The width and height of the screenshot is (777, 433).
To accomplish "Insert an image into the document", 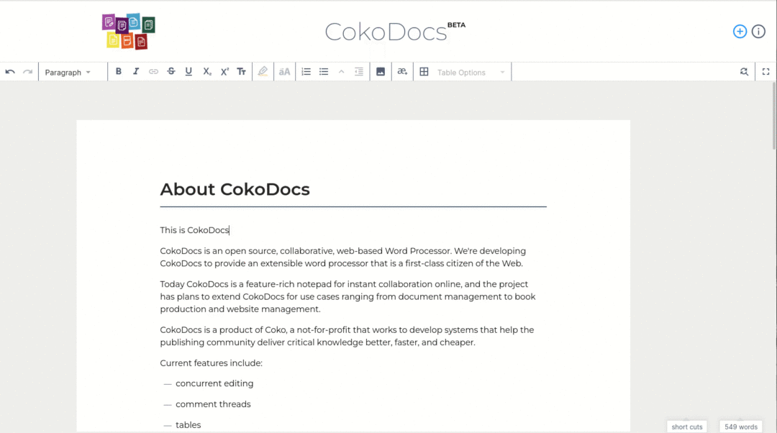I will (380, 71).
